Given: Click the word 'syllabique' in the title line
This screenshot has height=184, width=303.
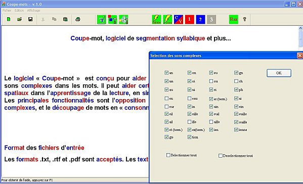Looking at the screenshot, I should [191, 38].
